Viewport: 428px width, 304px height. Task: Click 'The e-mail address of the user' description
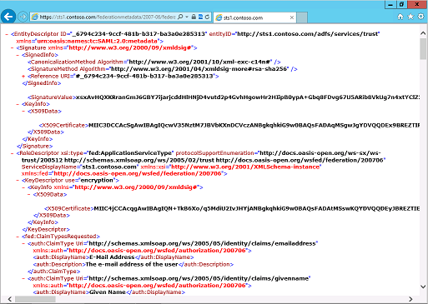click(132, 264)
